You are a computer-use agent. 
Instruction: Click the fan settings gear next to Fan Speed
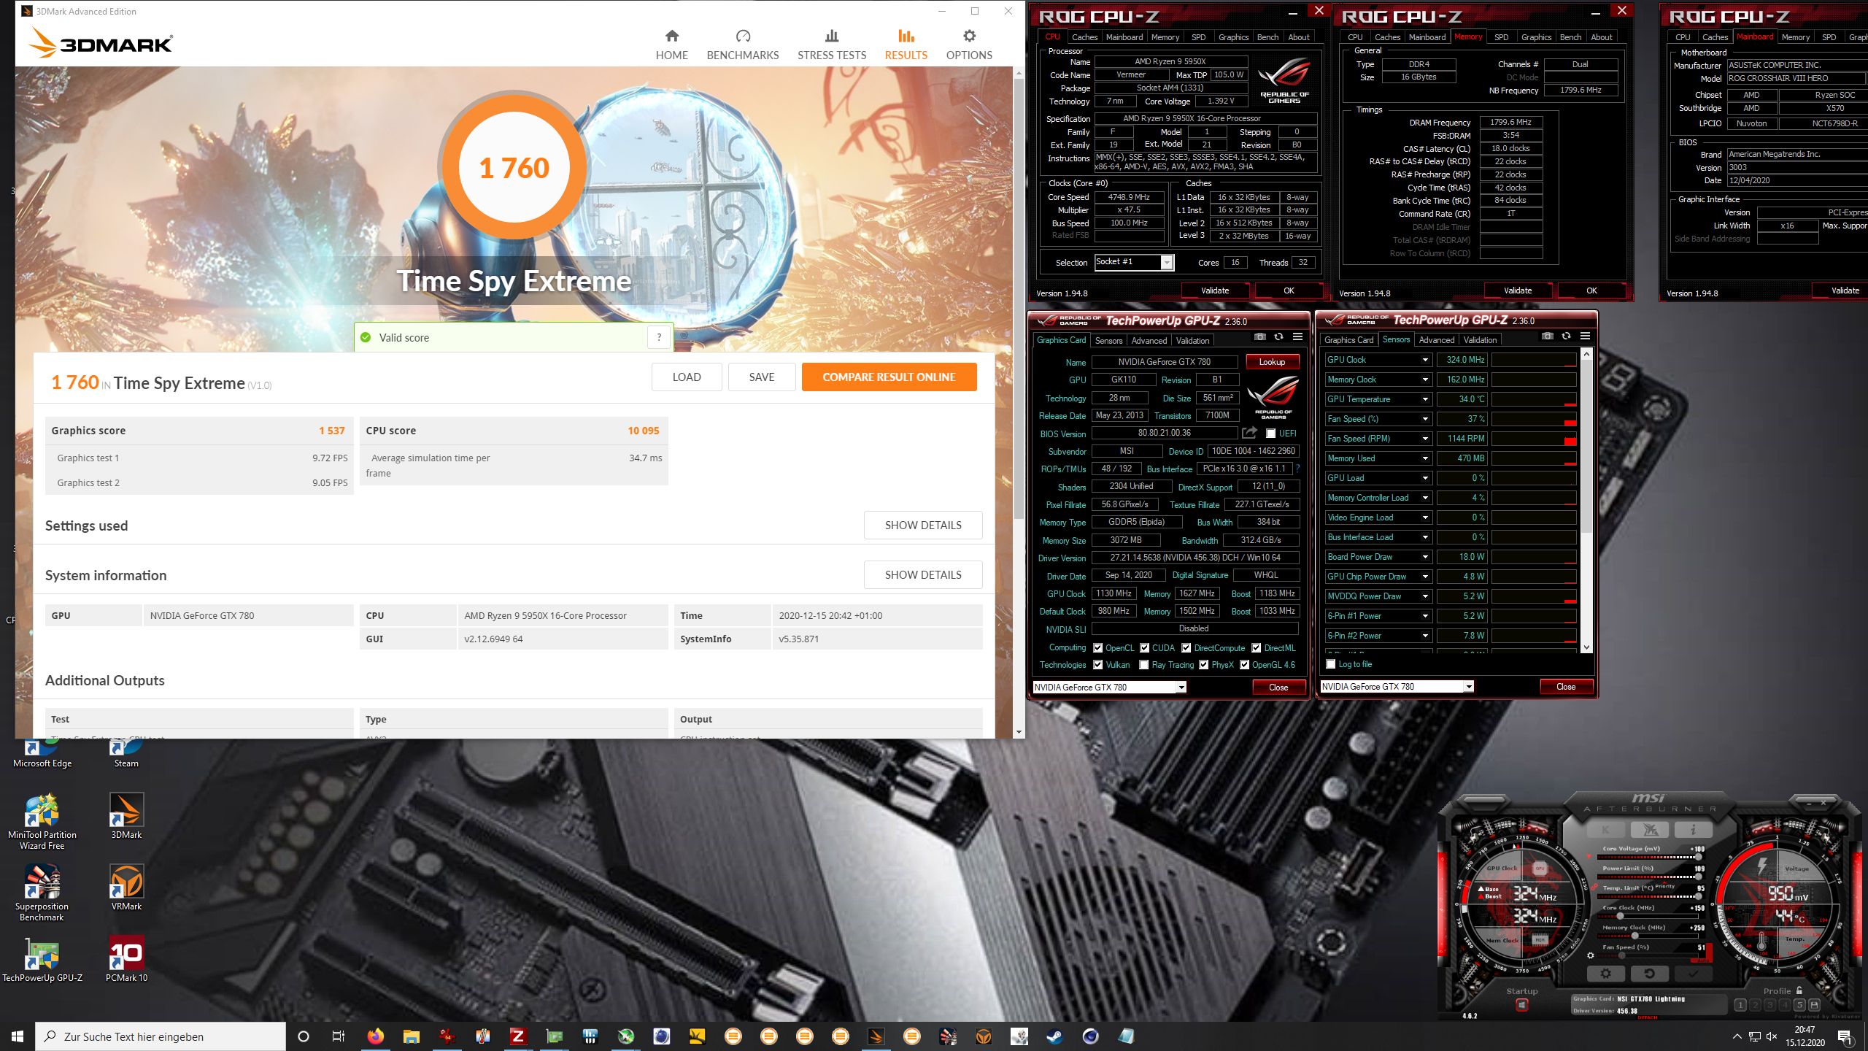[x=1591, y=955]
